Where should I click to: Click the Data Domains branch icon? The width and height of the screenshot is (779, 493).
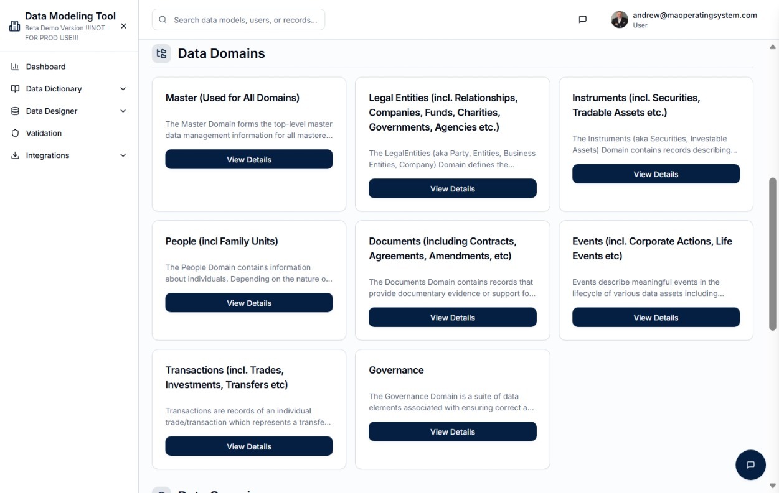(x=161, y=53)
